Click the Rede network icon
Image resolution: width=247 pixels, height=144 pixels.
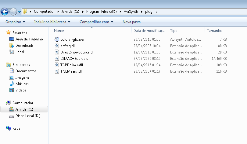9,128
